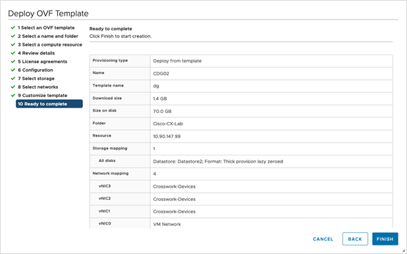This screenshot has width=407, height=254.
Task: Click the 'vNIC1' row label
Action: [104, 211]
